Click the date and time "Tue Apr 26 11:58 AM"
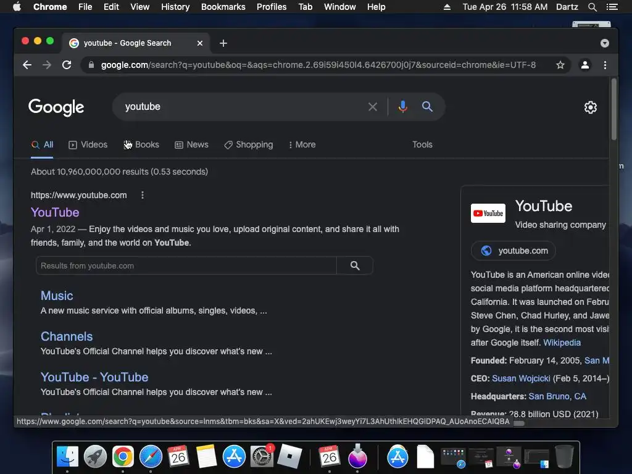The image size is (632, 474). click(x=505, y=7)
